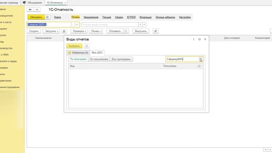Open Администрирование in the sidebar
Image resolution: width=272 pixels, height=153 pixels.
coord(10,87)
